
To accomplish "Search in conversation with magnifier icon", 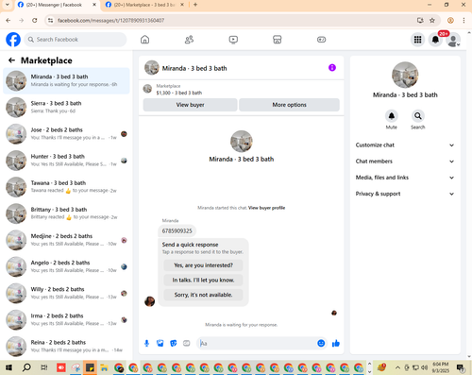I will pos(418,116).
